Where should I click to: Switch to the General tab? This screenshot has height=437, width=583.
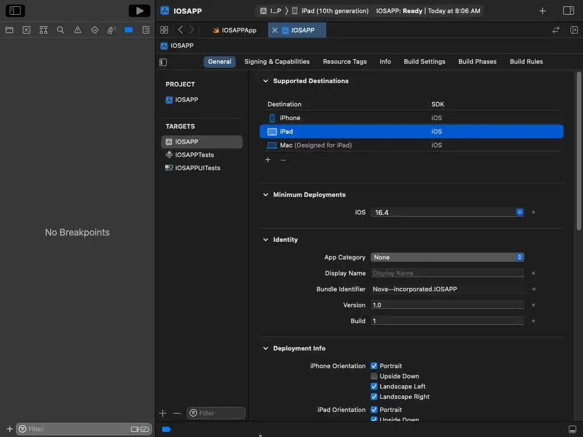click(x=219, y=61)
